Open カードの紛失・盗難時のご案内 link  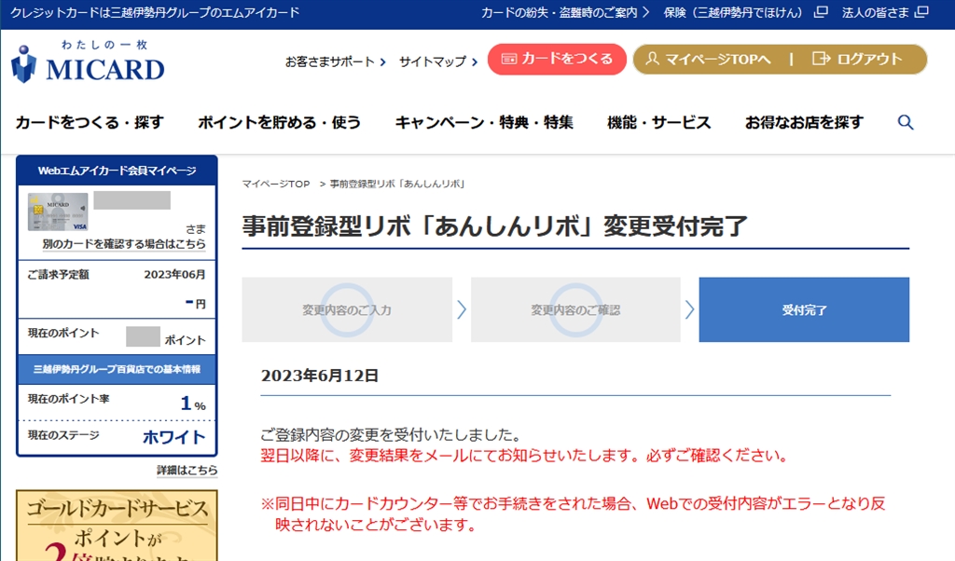[x=565, y=12]
